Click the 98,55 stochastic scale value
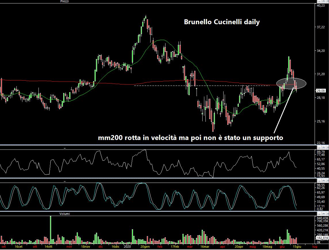 [321, 185]
